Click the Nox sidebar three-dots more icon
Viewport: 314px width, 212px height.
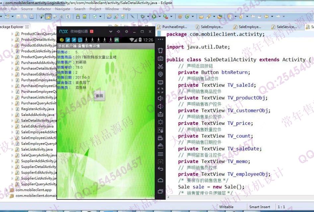click(x=160, y=39)
